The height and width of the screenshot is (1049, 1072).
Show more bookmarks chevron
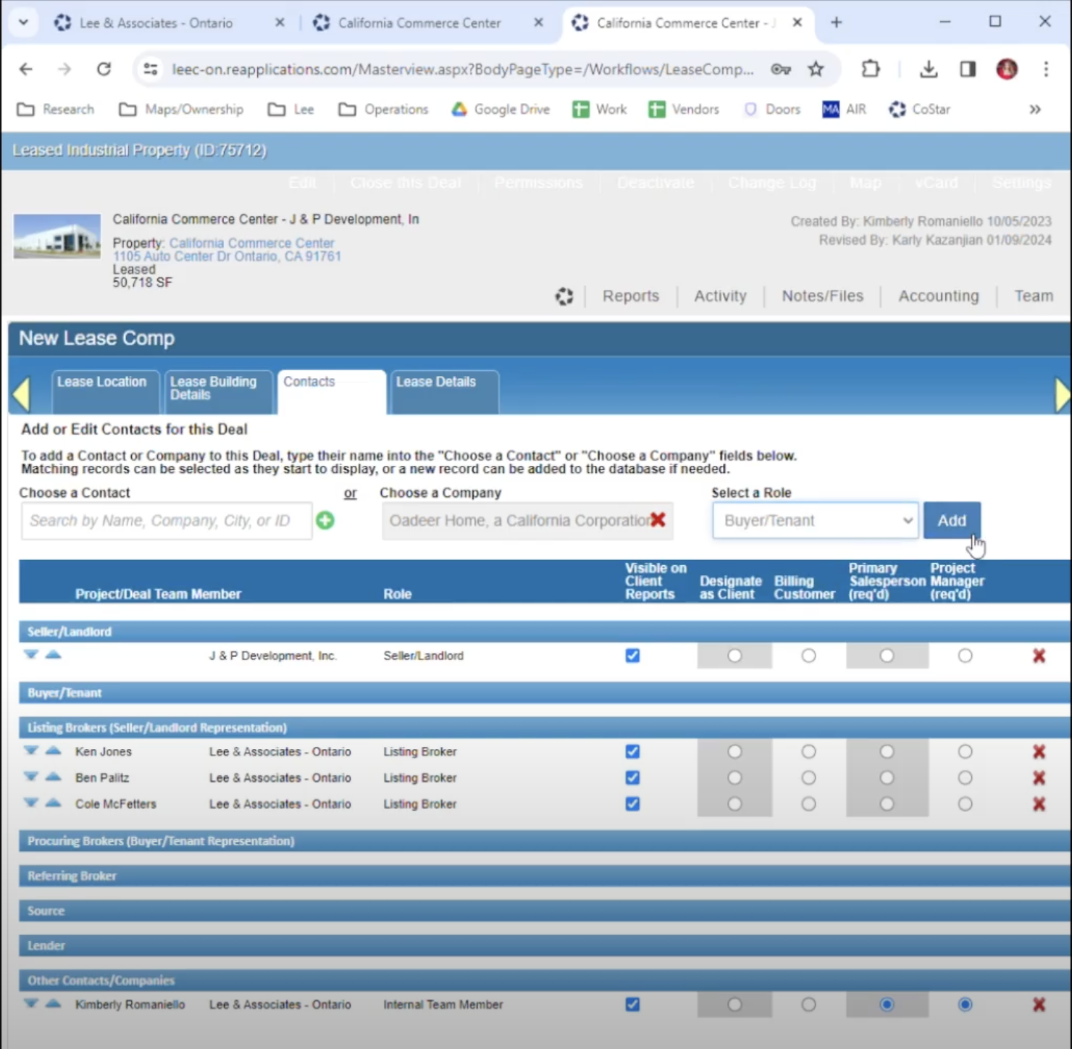1035,109
